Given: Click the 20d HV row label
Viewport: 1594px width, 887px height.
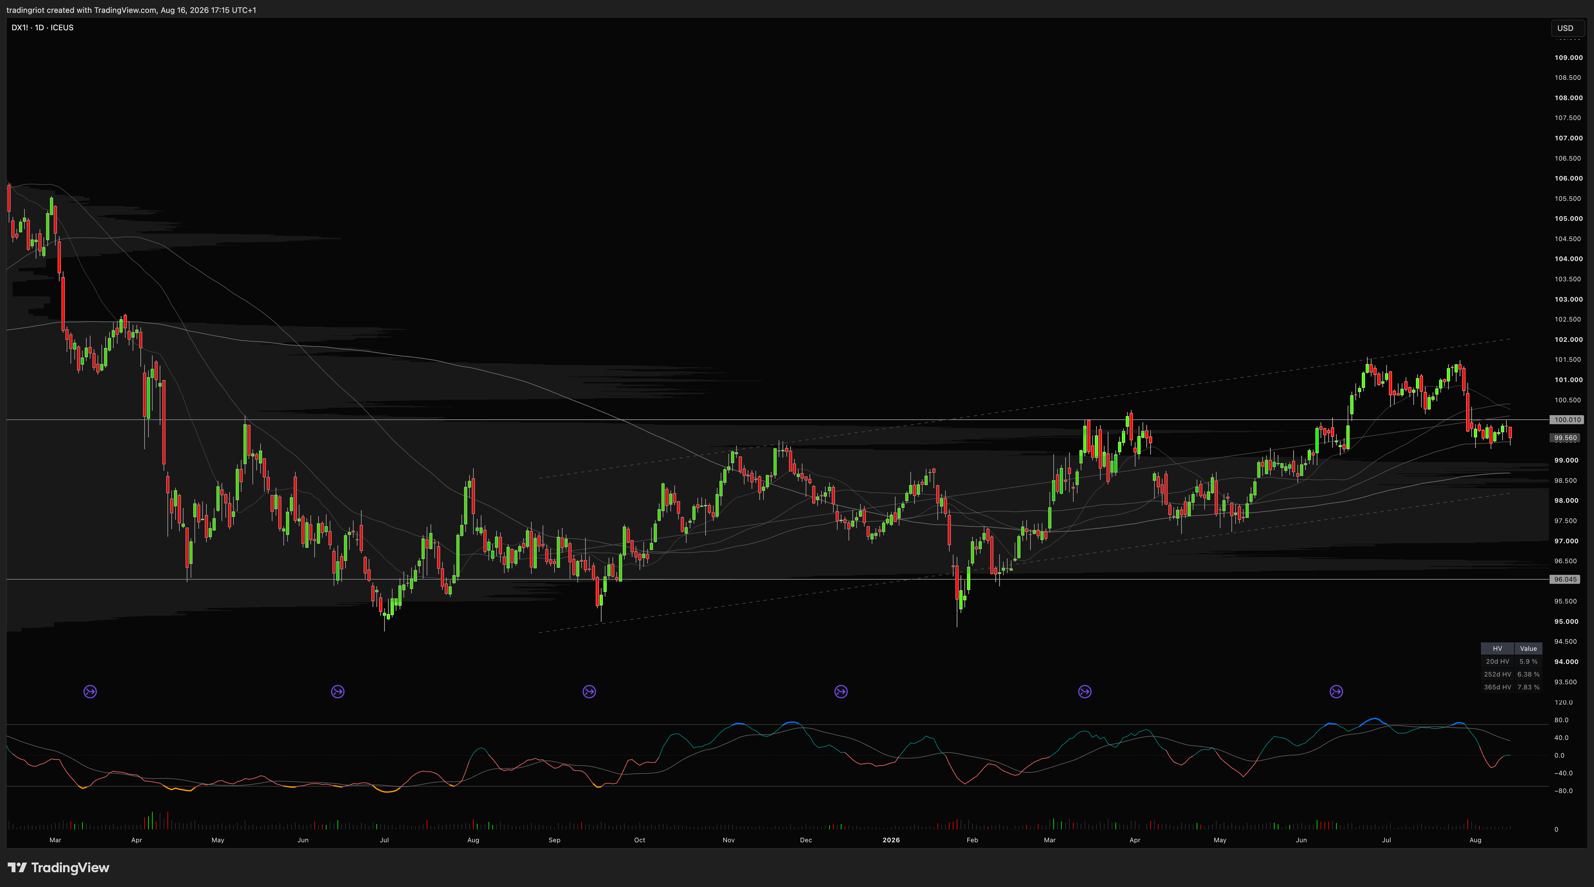Looking at the screenshot, I should [1497, 662].
